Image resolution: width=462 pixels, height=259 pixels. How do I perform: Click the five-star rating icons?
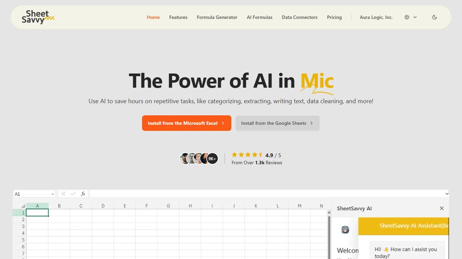pyautogui.click(x=247, y=155)
